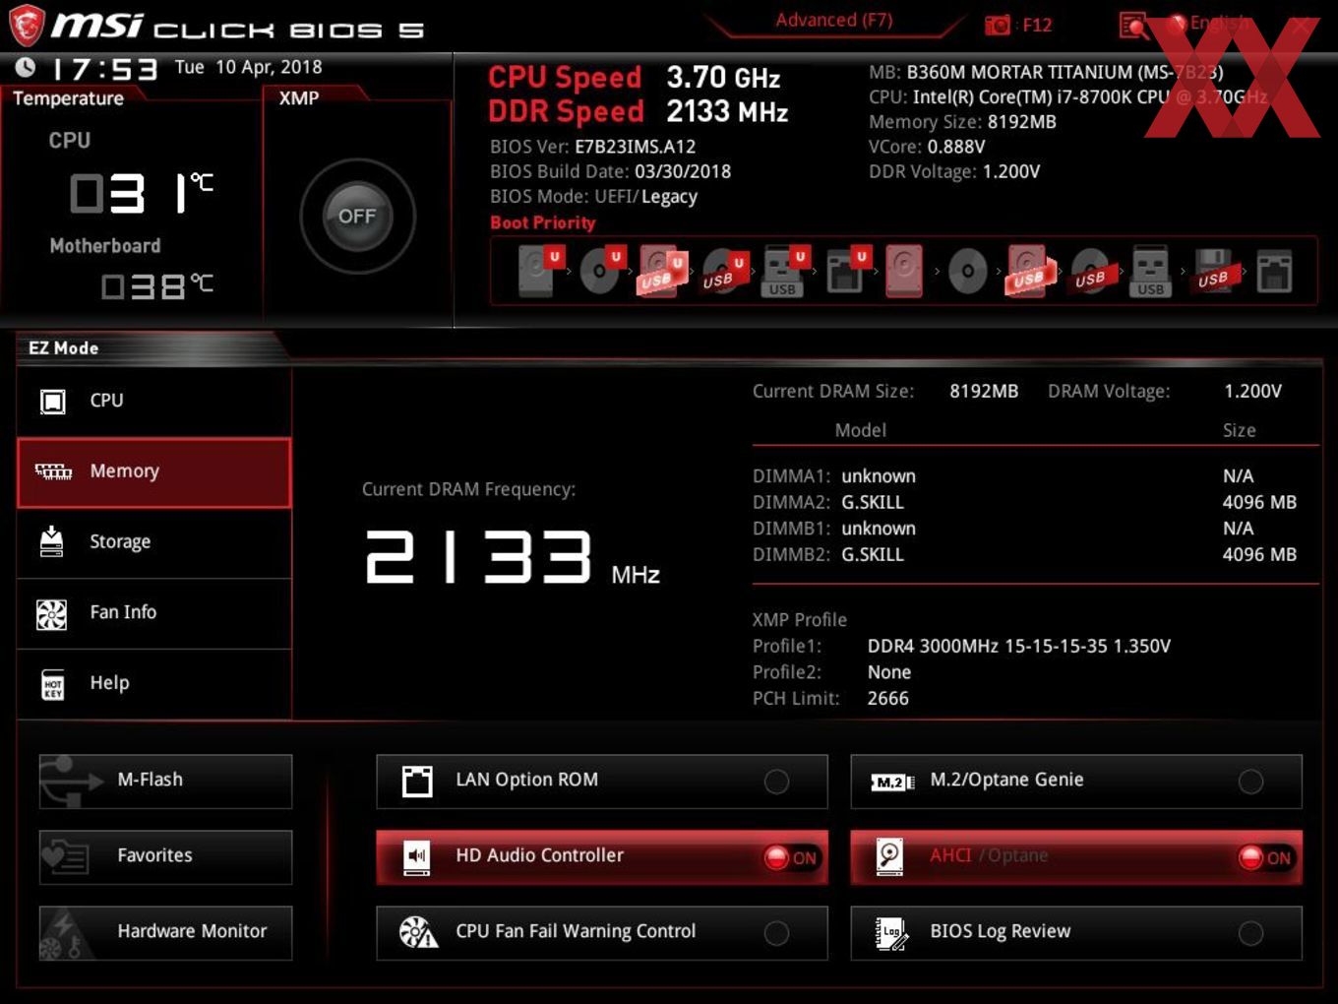Click the Motherboard 38°C temperature reading

click(157, 286)
